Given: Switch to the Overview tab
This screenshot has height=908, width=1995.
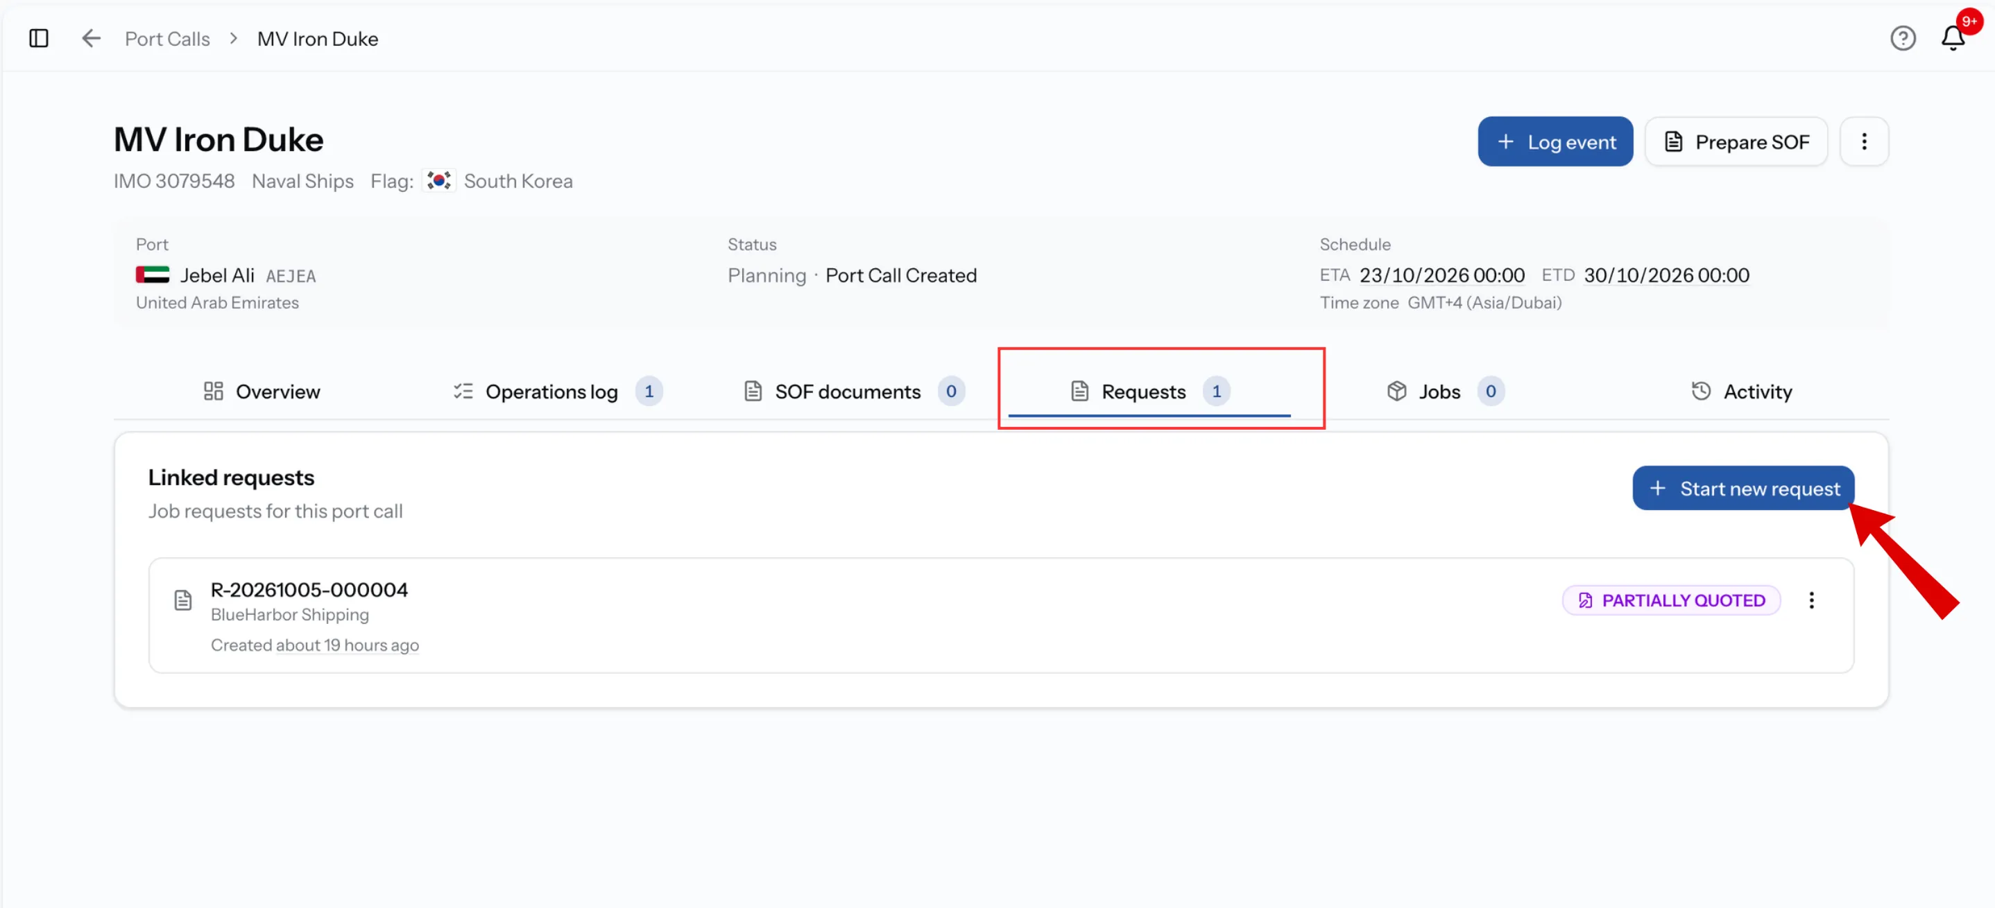Looking at the screenshot, I should pyautogui.click(x=262, y=391).
